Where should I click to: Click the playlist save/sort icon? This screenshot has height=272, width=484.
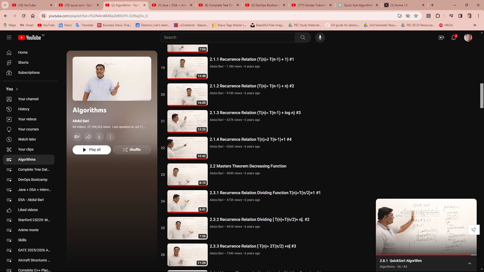tap(77, 137)
